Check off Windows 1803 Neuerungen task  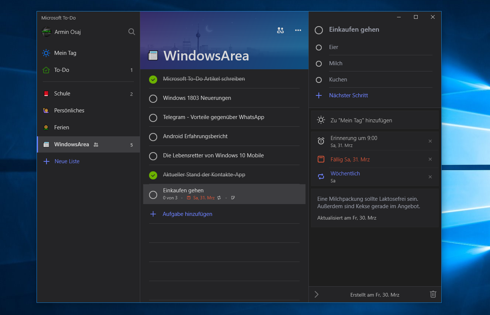[153, 99]
